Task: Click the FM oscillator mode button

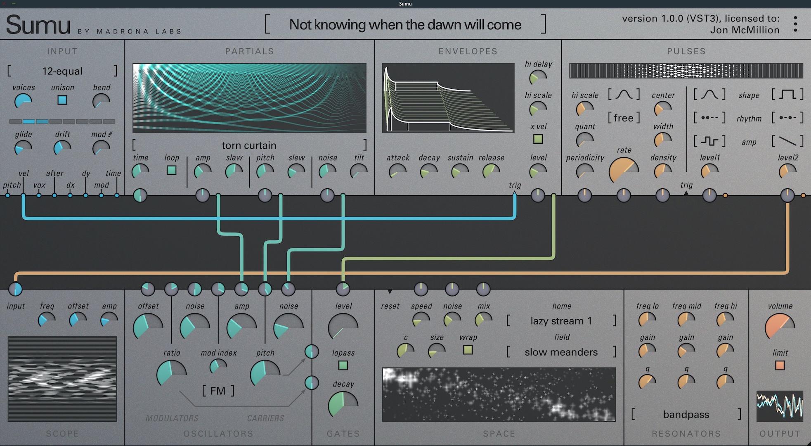Action: (x=218, y=391)
